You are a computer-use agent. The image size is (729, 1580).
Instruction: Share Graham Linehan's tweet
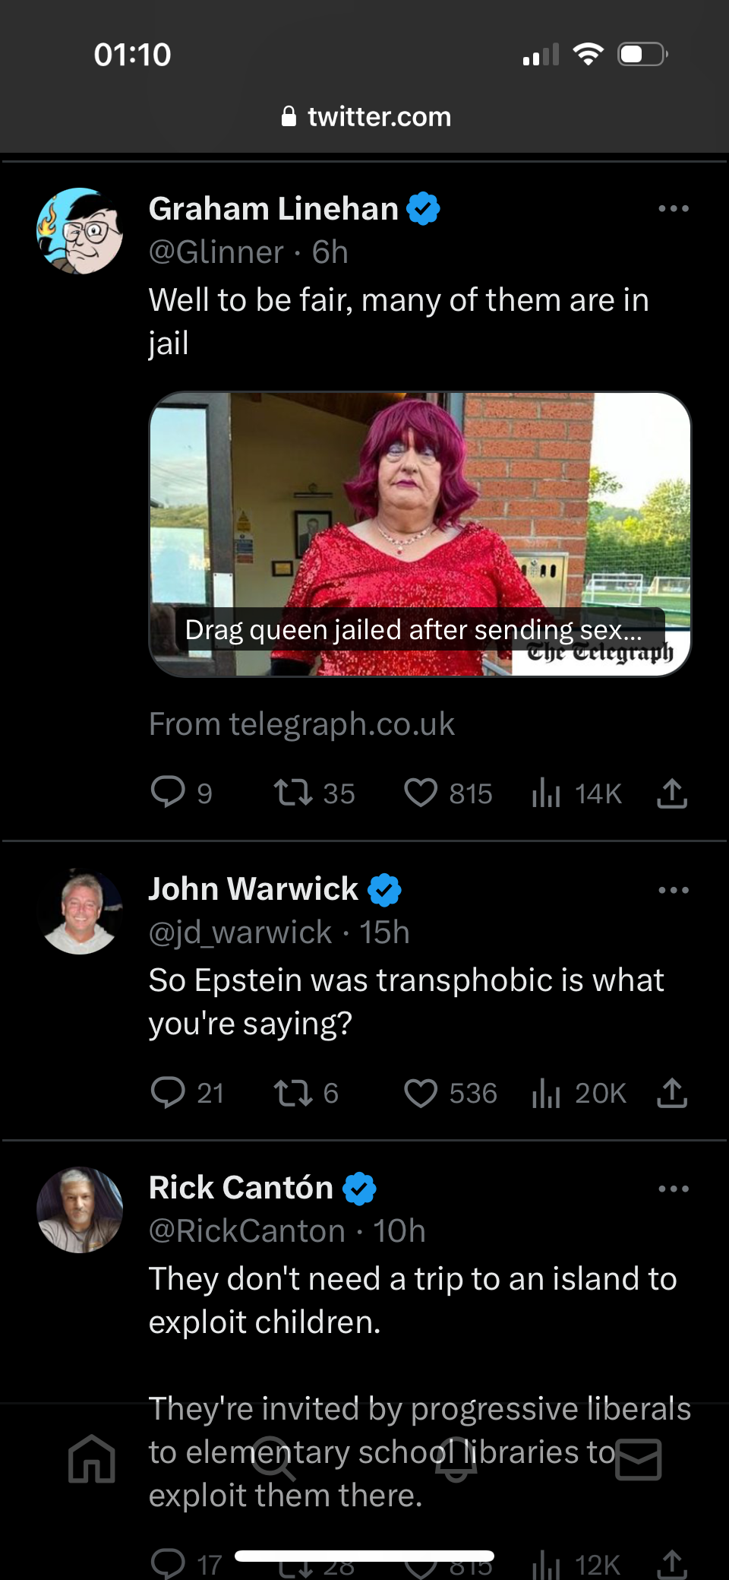[672, 793]
